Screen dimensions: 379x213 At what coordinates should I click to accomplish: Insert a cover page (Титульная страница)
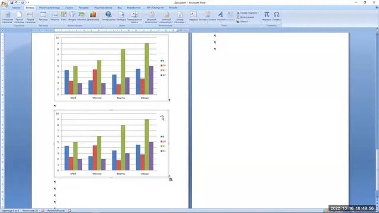coord(8,17)
